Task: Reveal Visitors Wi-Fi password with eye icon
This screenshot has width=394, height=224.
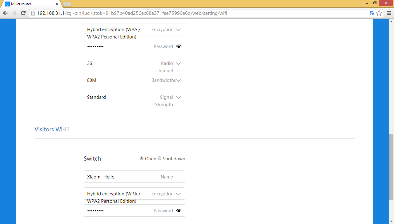Action: pos(179,211)
